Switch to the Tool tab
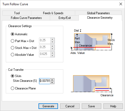Screen dimensions: 125x111 click(17, 13)
